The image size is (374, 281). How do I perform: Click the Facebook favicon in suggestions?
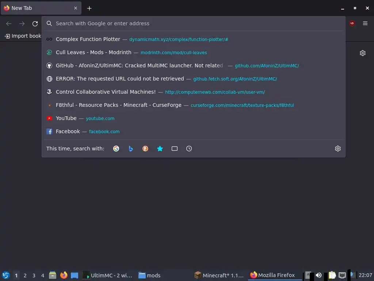point(49,131)
